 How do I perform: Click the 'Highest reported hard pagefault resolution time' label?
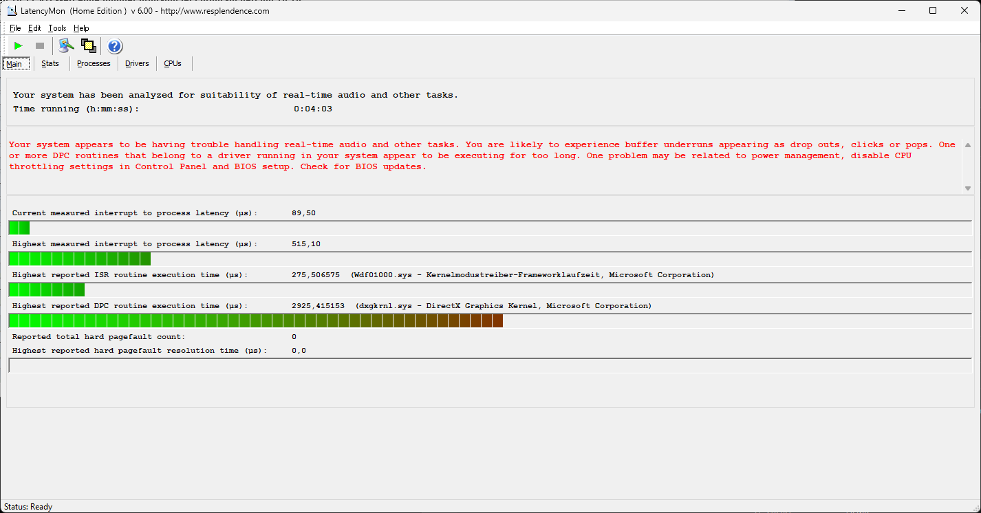(140, 351)
